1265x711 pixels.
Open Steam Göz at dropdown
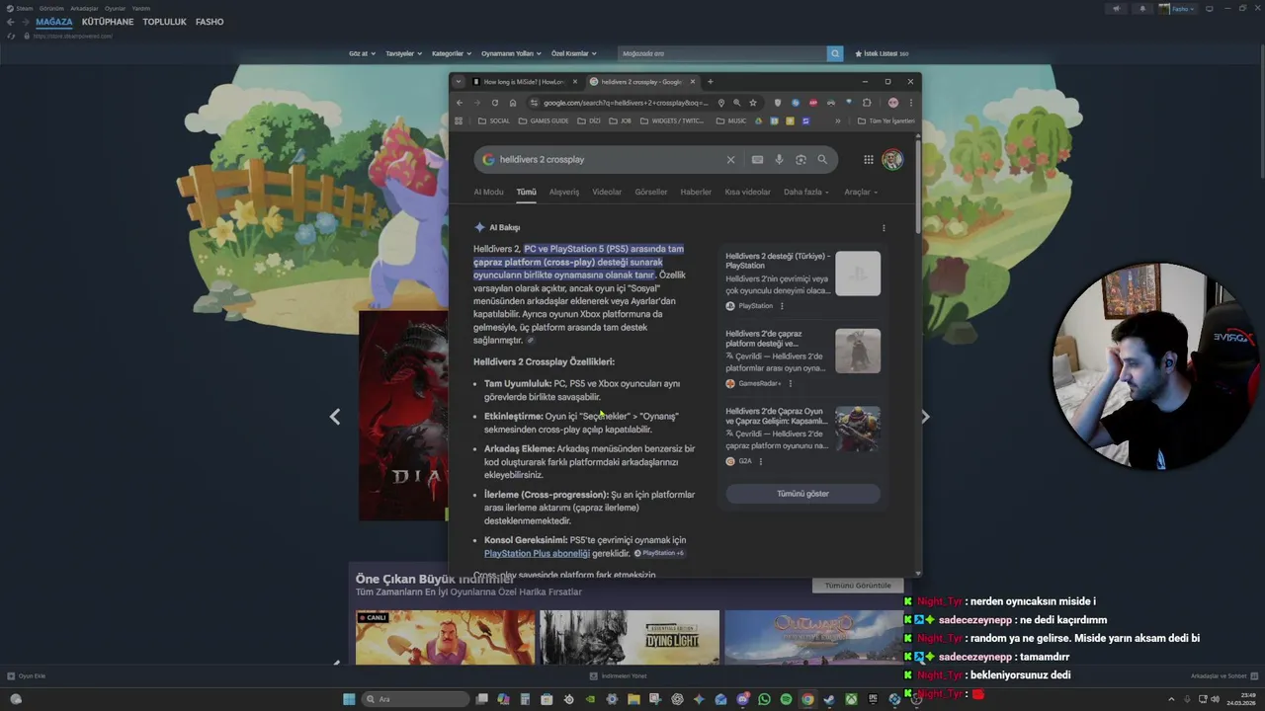(x=363, y=53)
